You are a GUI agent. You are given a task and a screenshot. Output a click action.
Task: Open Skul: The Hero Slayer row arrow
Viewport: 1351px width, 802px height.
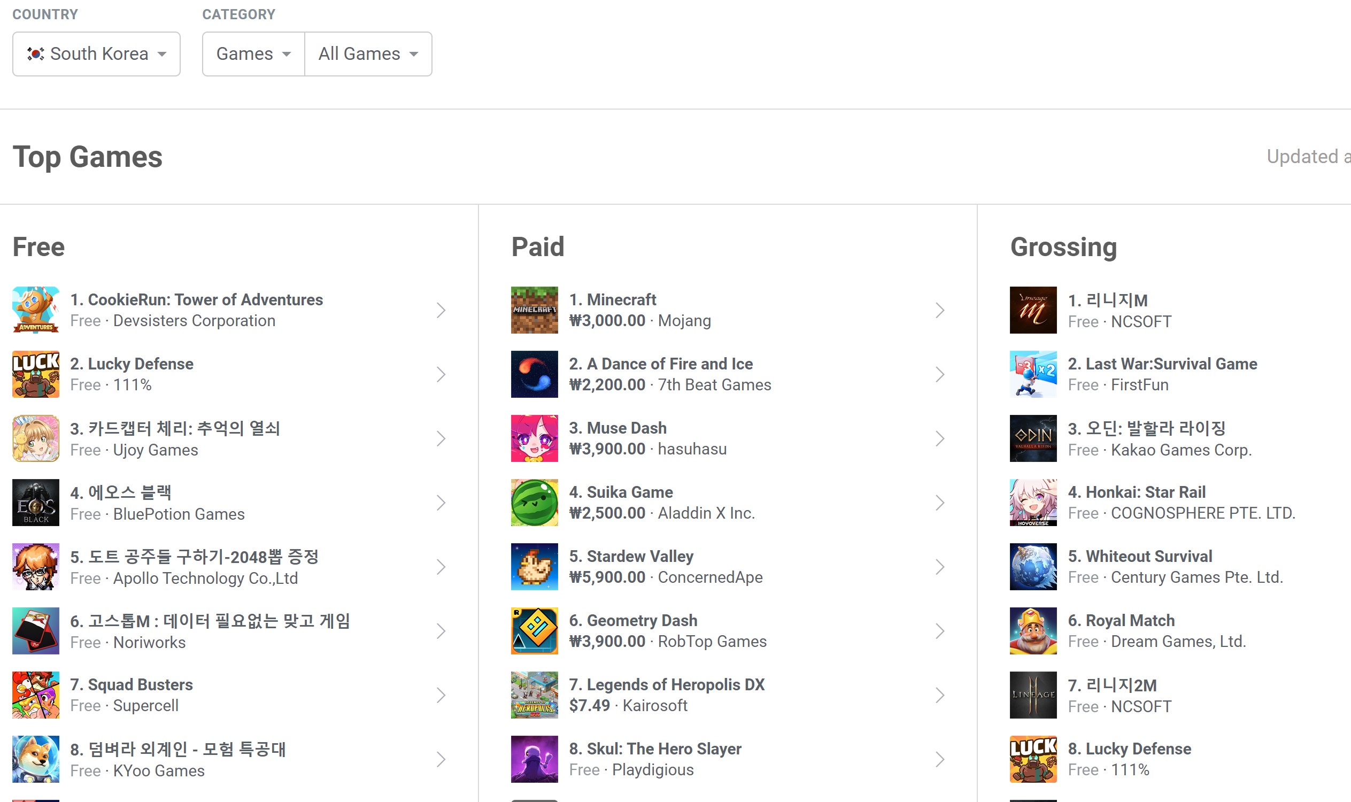(940, 759)
